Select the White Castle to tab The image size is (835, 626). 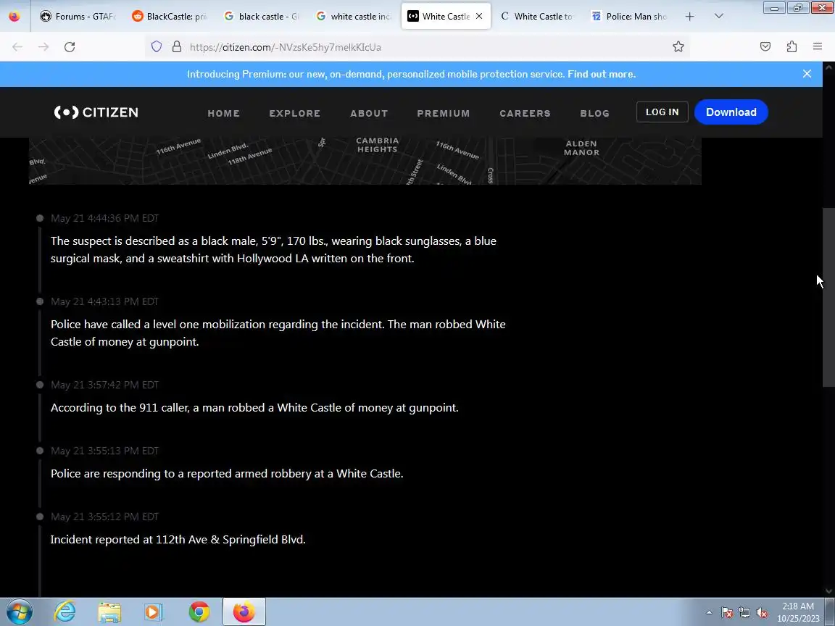pos(537,16)
